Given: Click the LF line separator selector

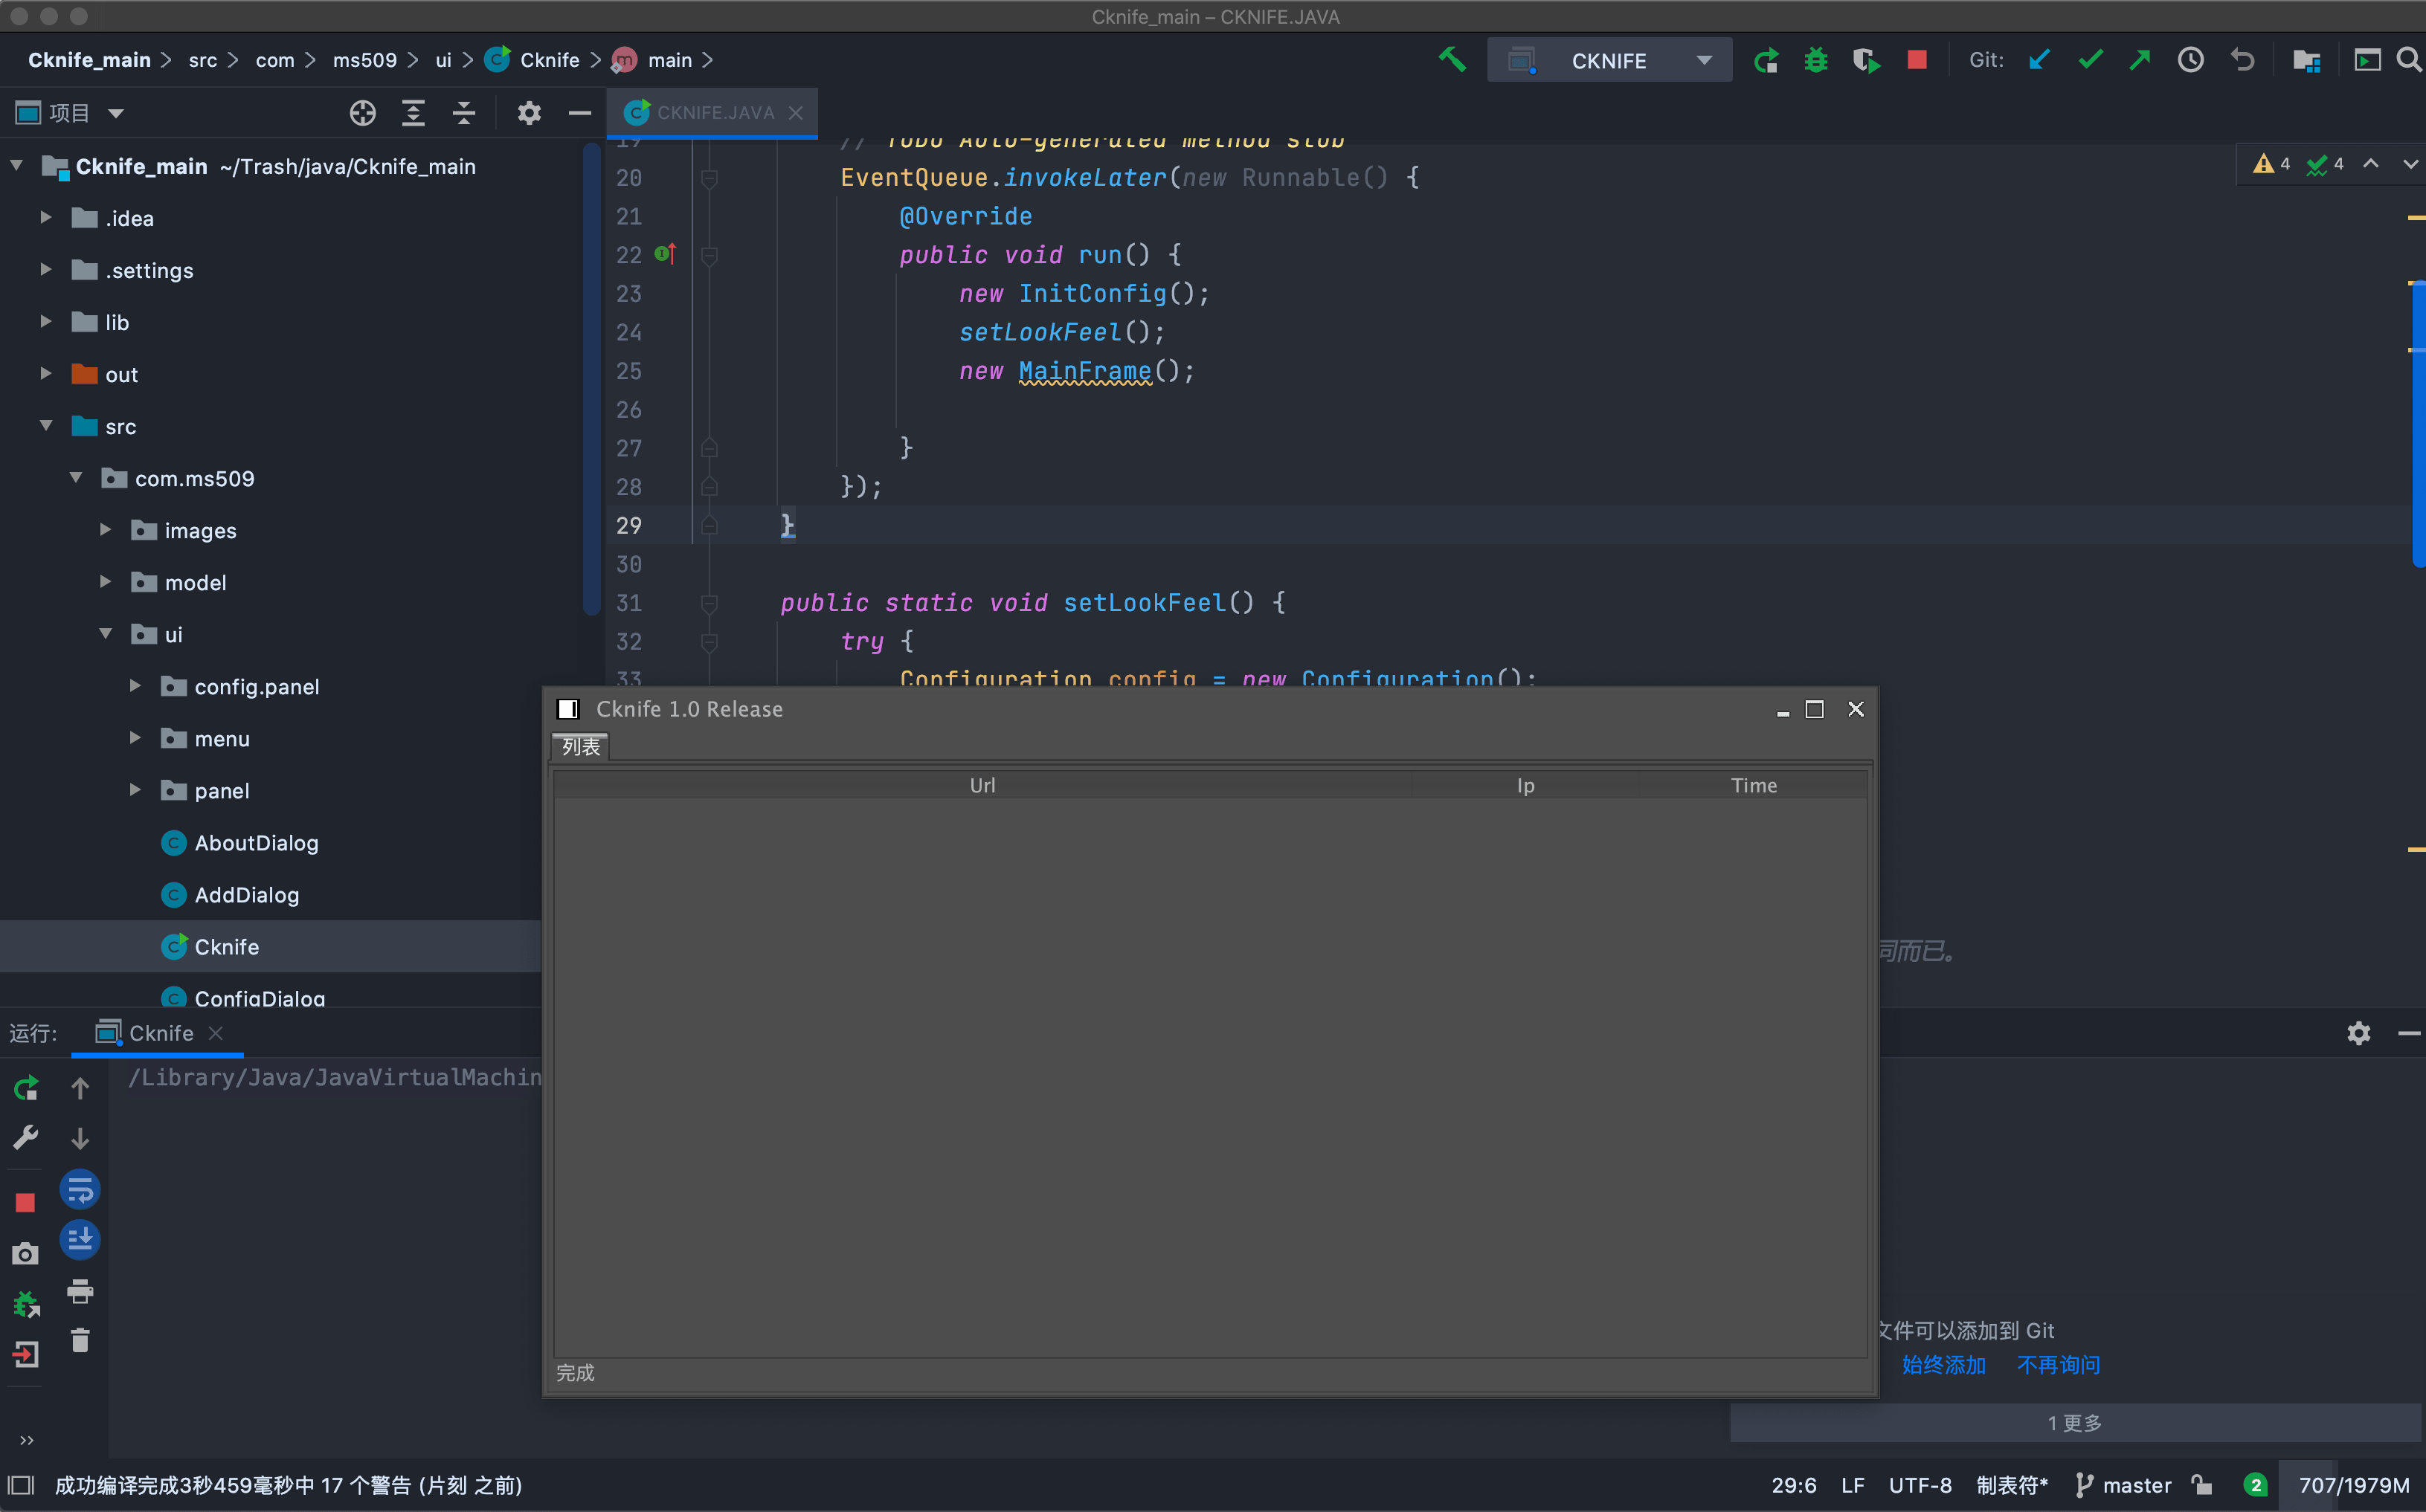Looking at the screenshot, I should point(1853,1485).
